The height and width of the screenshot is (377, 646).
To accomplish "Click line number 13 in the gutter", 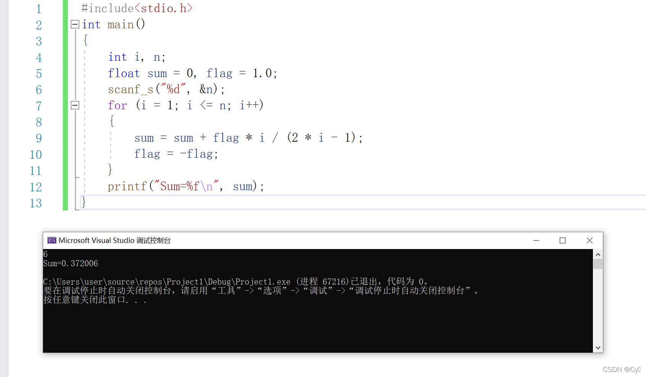I will click(x=36, y=203).
